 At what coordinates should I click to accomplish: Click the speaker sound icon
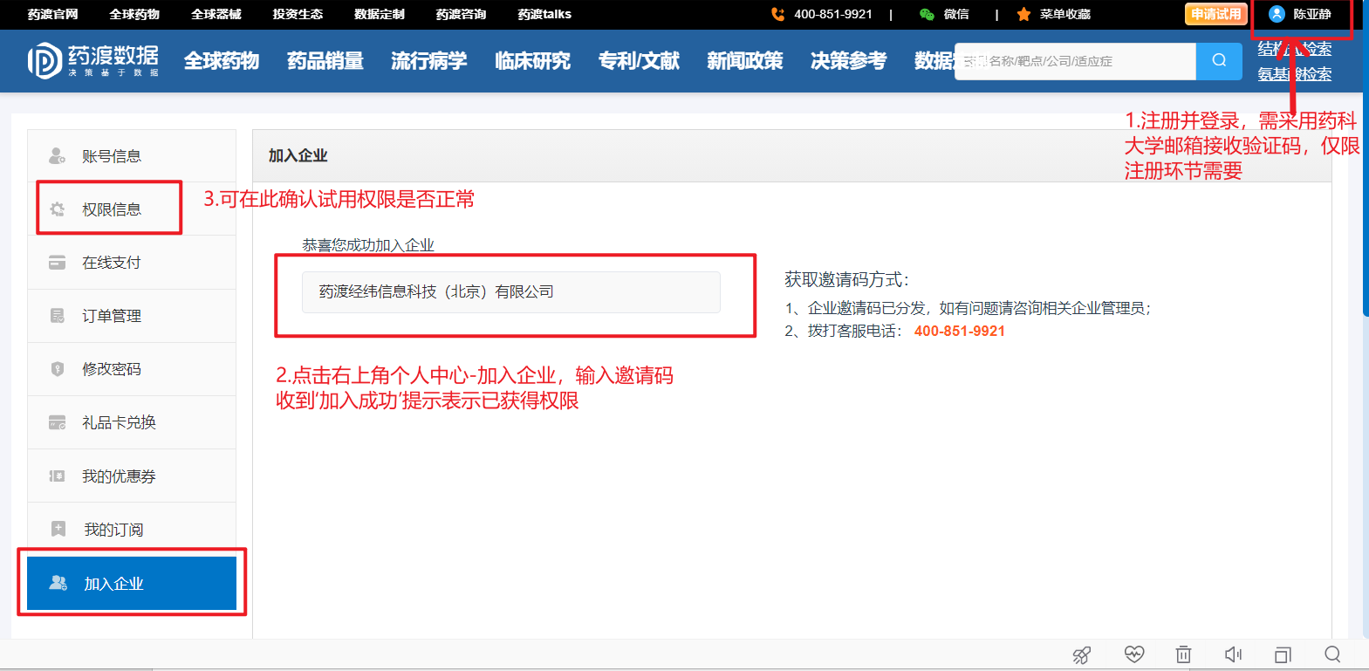pos(1233,654)
